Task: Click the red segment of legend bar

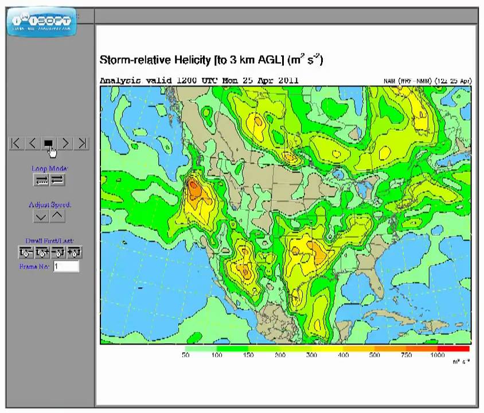Action: point(454,349)
